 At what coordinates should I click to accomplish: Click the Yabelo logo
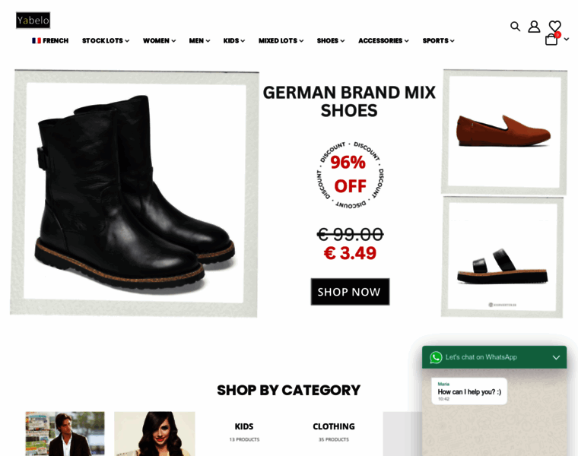(x=33, y=21)
